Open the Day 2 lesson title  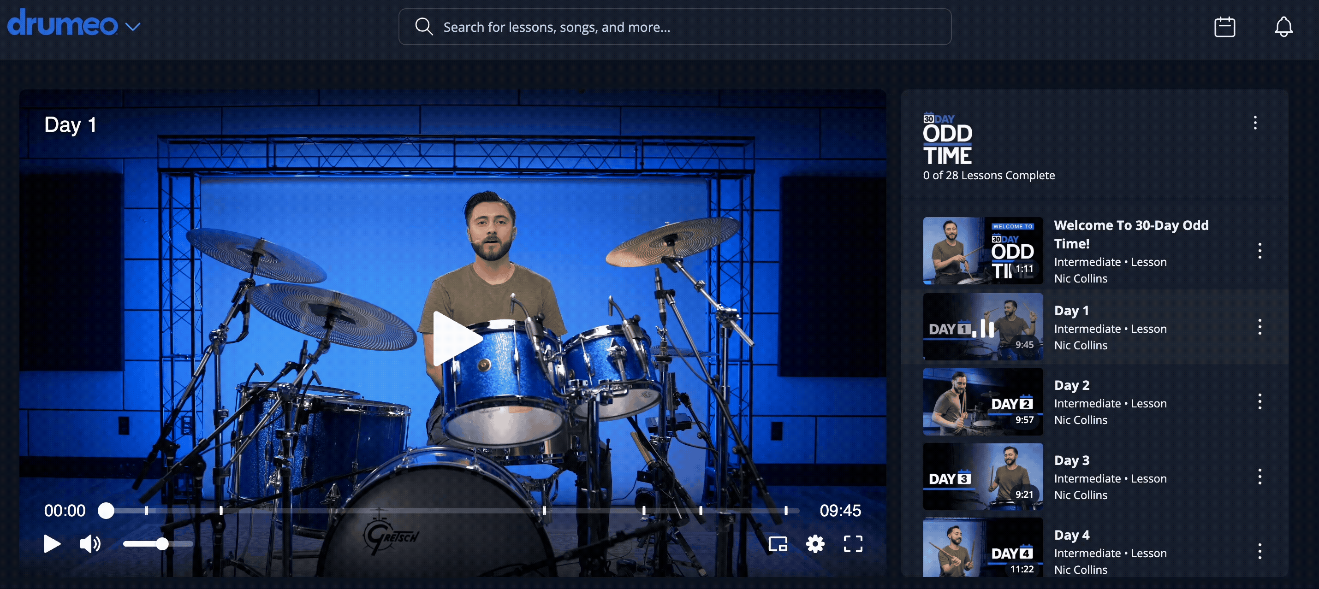tap(1071, 385)
